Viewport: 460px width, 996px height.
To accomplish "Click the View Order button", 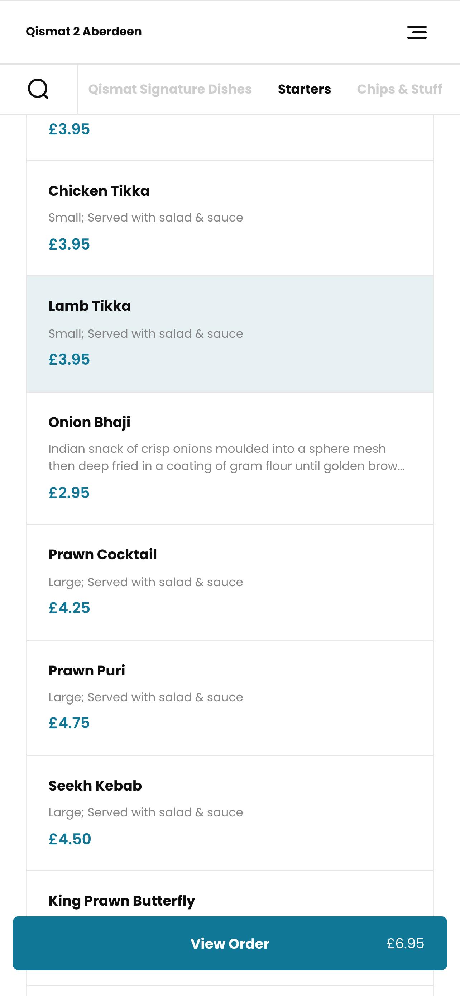I will [230, 943].
